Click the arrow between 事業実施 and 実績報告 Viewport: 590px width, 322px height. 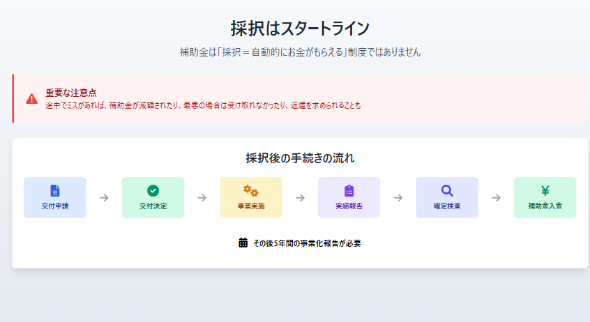301,197
